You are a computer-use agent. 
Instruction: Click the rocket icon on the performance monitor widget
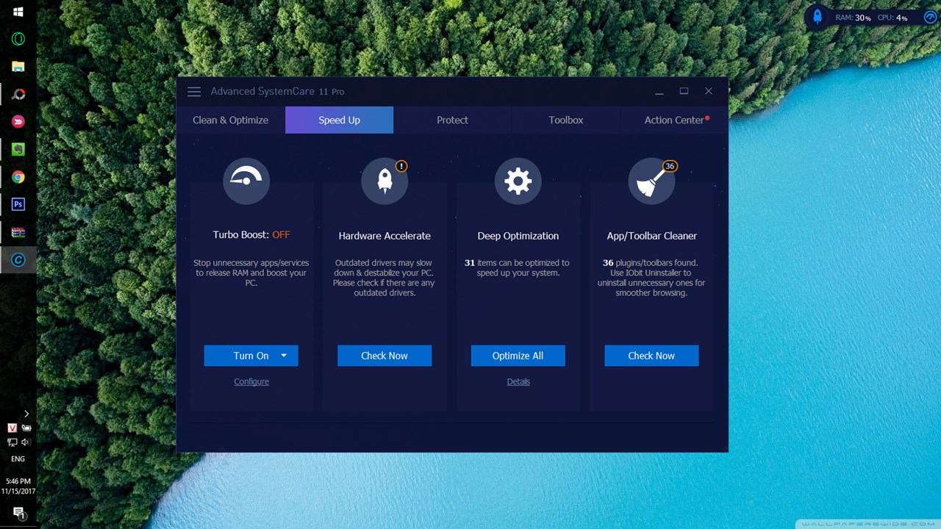tap(817, 17)
